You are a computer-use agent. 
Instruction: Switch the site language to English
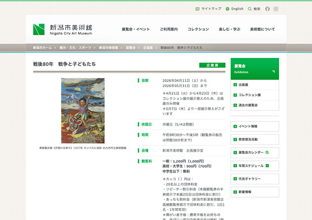pyautogui.click(x=237, y=9)
